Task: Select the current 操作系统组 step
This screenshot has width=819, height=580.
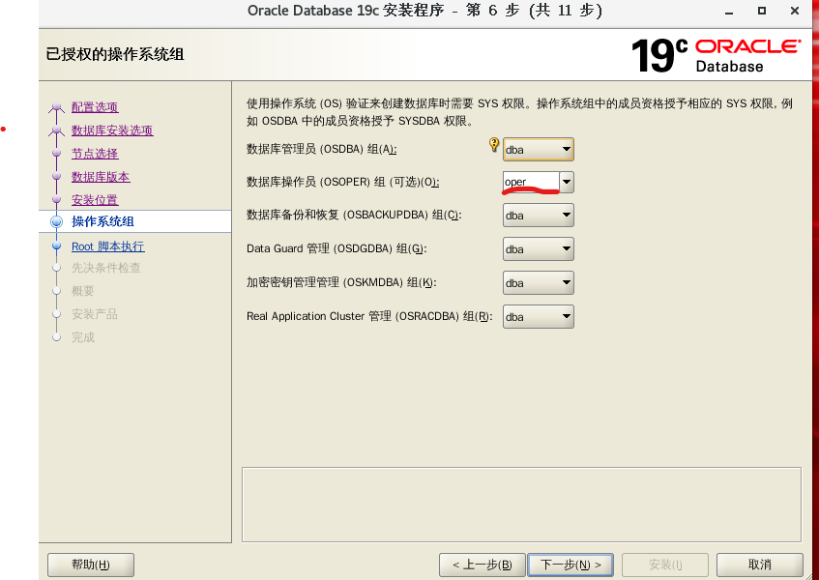Action: 102,221
